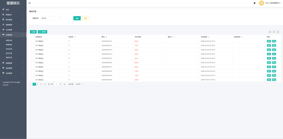Click the jump-to page number field
283x139 pixels.
(x=56, y=84)
